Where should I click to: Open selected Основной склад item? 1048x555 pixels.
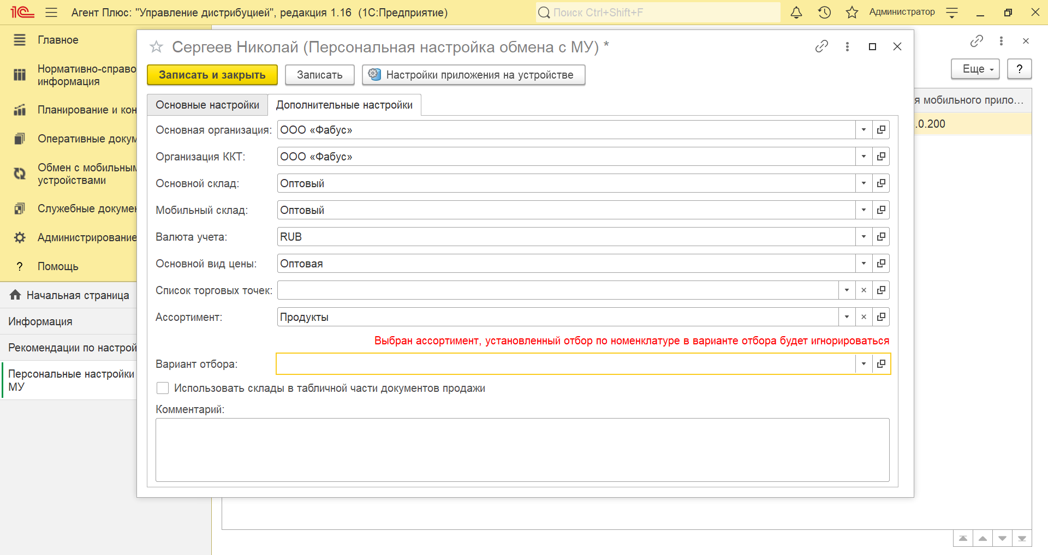pos(881,183)
